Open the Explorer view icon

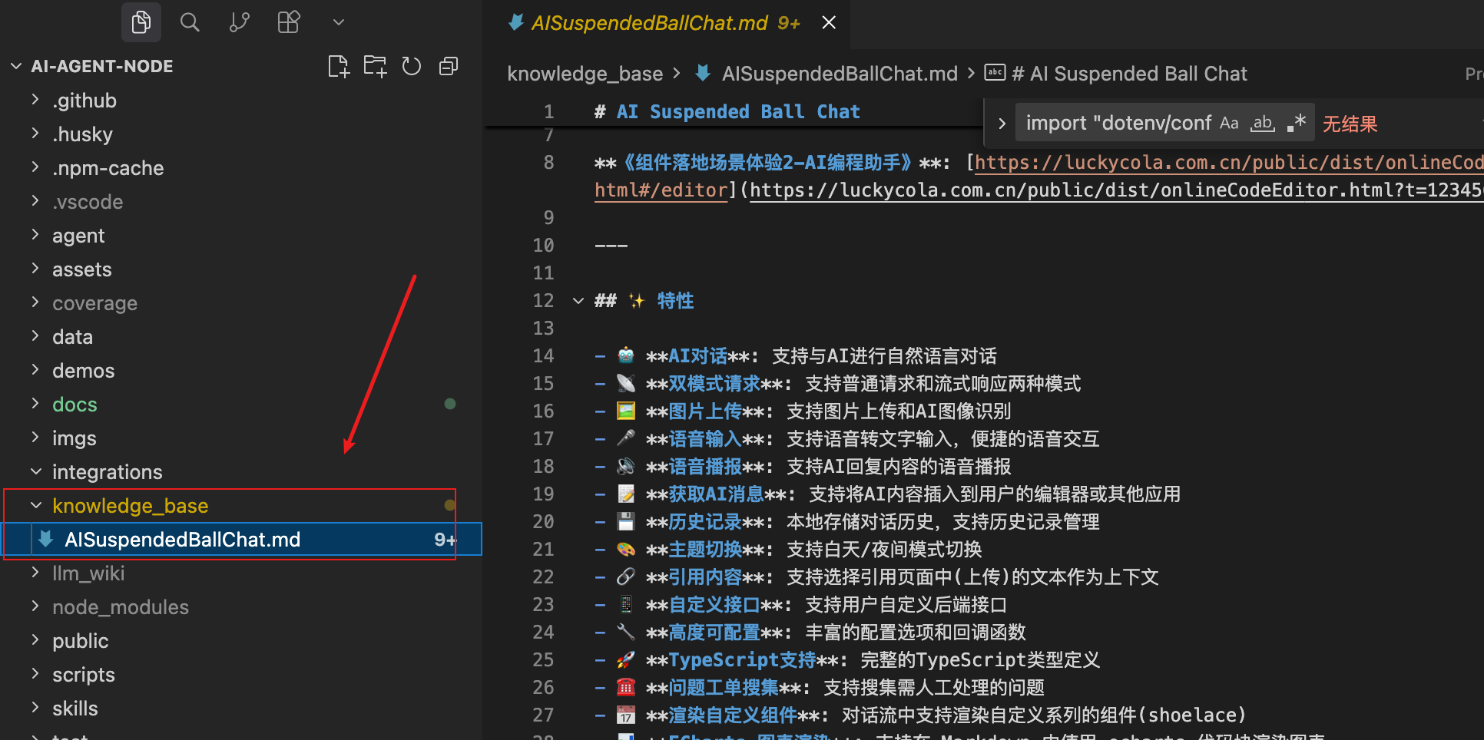click(x=141, y=22)
